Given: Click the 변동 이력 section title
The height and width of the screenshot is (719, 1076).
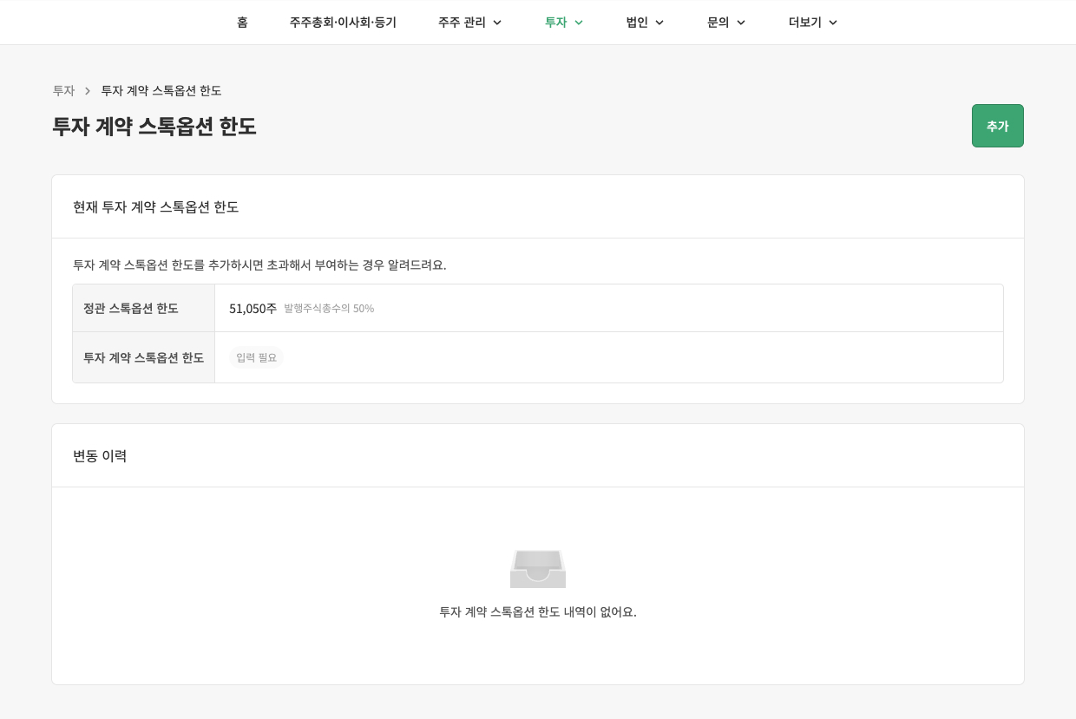Looking at the screenshot, I should (x=101, y=456).
